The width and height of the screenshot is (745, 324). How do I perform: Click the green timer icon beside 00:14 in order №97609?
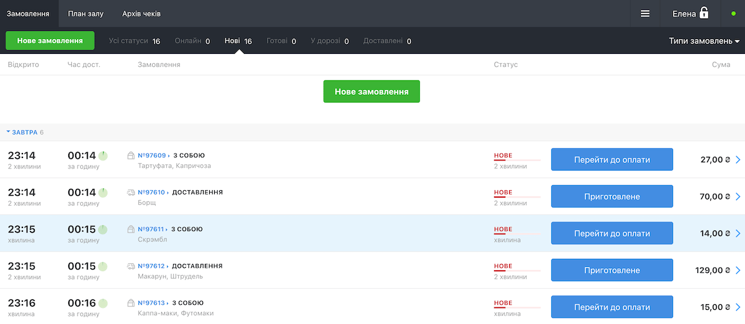pos(103,155)
